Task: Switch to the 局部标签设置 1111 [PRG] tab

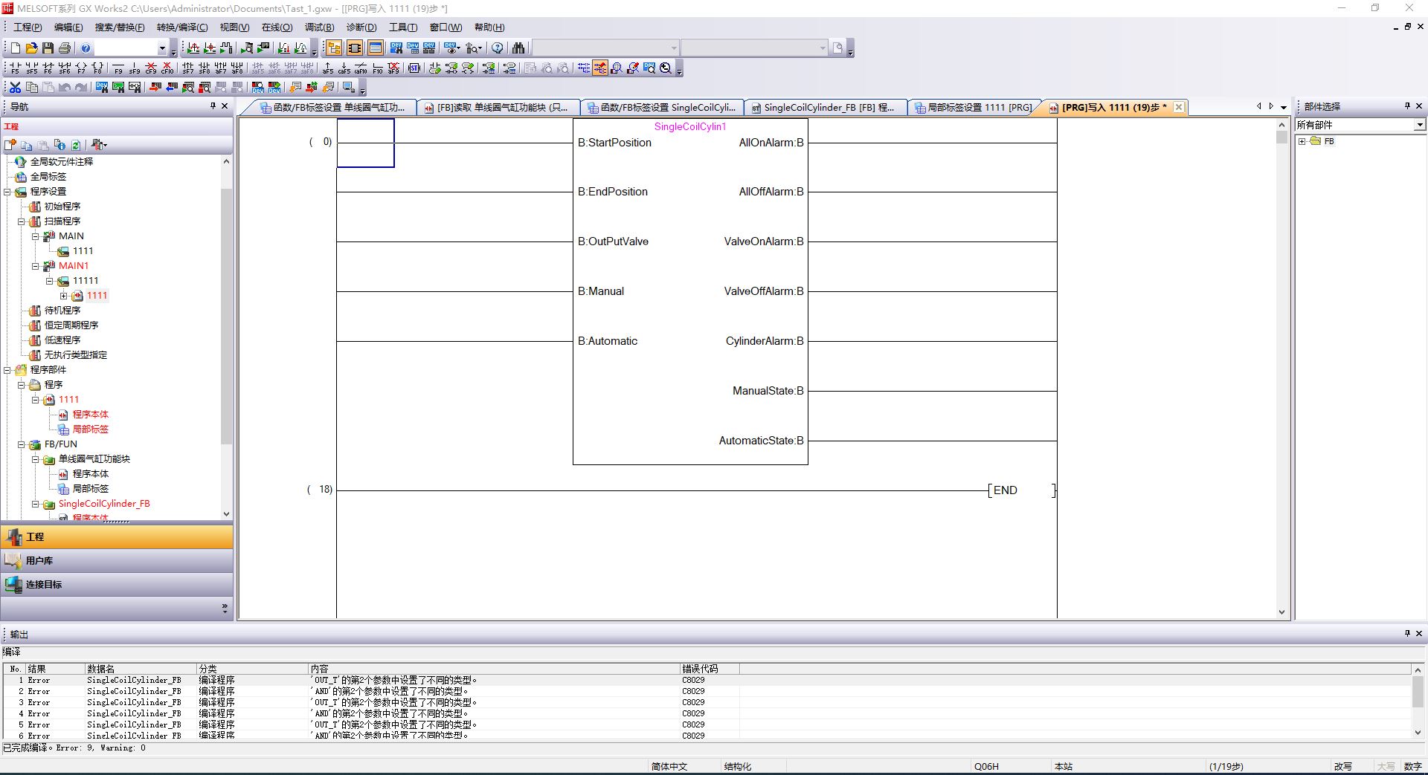Action: tap(973, 108)
